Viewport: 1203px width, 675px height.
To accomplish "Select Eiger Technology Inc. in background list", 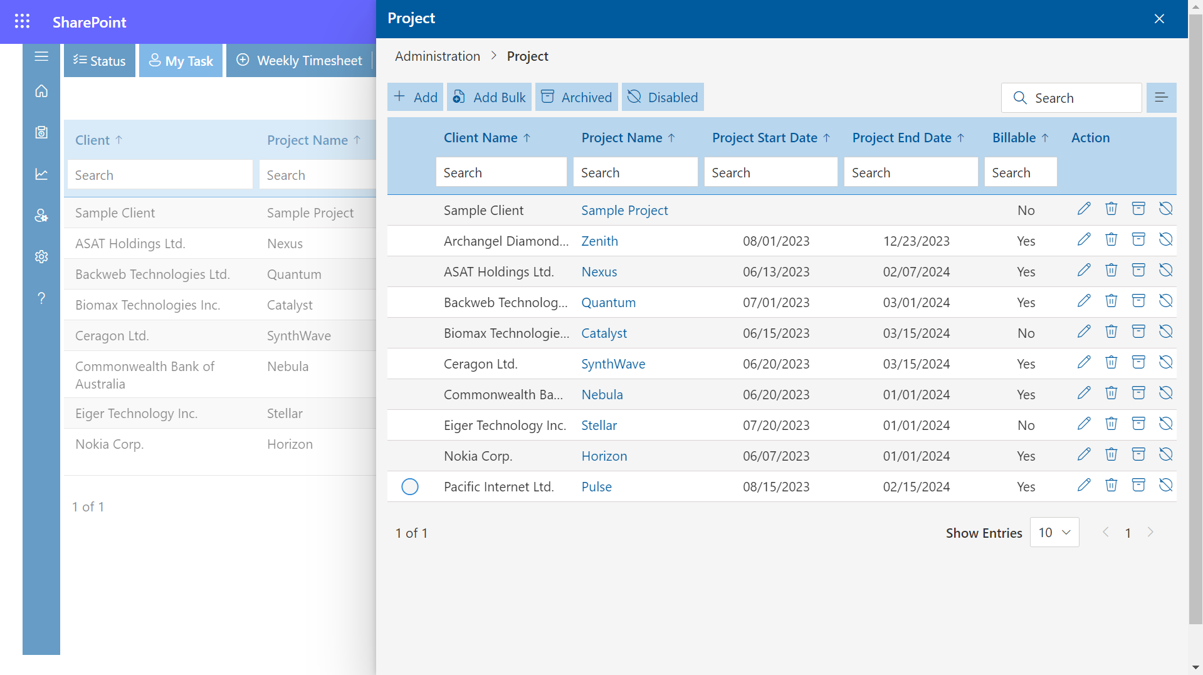I will 136,414.
